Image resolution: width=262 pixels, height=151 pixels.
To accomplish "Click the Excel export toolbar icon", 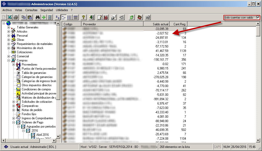I will point(10,17).
